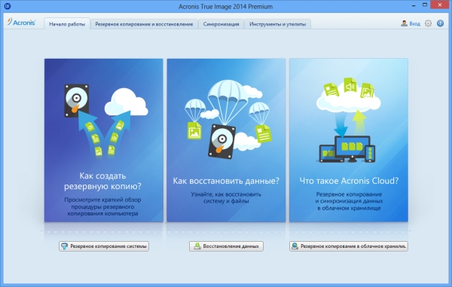Click the hard disk illustration on the backup card
452x287 pixels.
pyautogui.click(x=76, y=100)
